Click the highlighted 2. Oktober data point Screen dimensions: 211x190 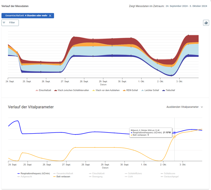click(x=175, y=133)
